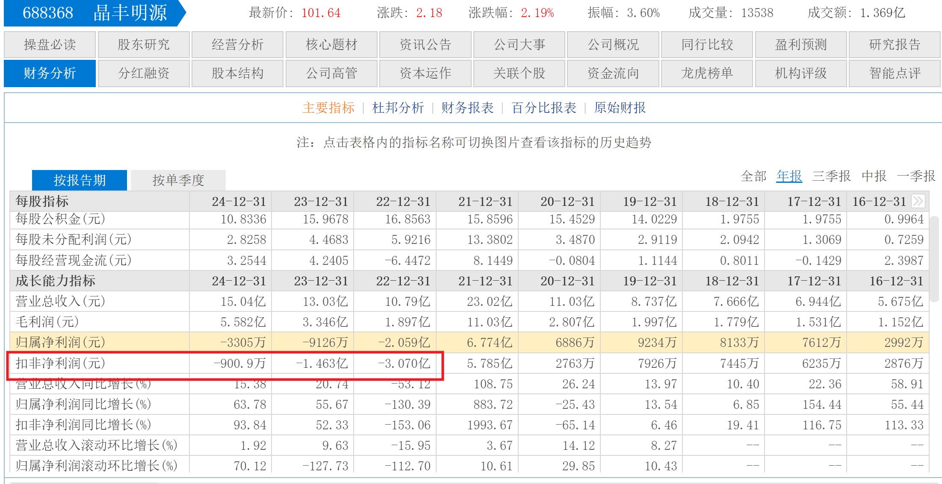Open the 公司高管 tab
Viewport: 942px width, 484px height.
click(x=331, y=73)
